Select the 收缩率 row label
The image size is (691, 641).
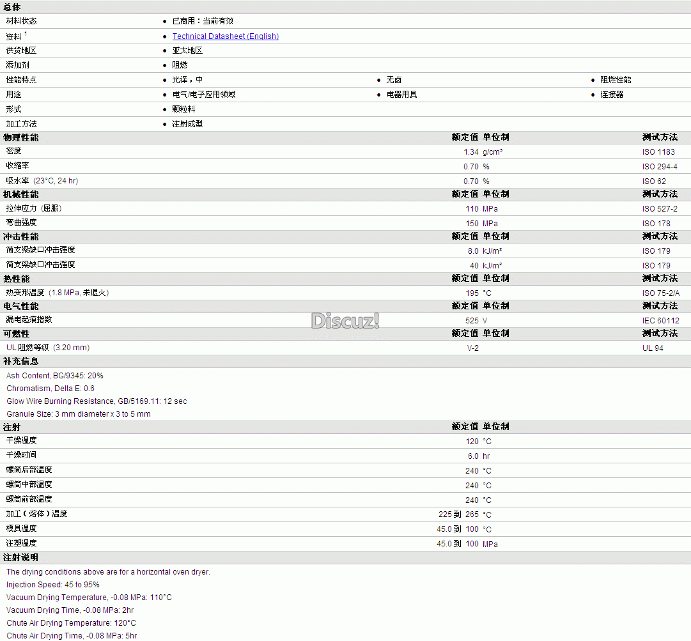click(x=18, y=166)
